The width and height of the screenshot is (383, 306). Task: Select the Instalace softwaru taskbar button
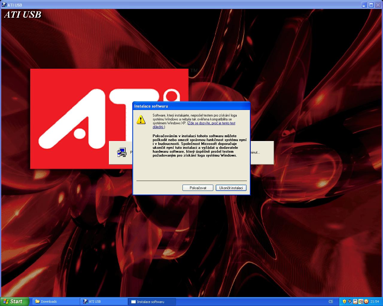[x=152, y=302]
